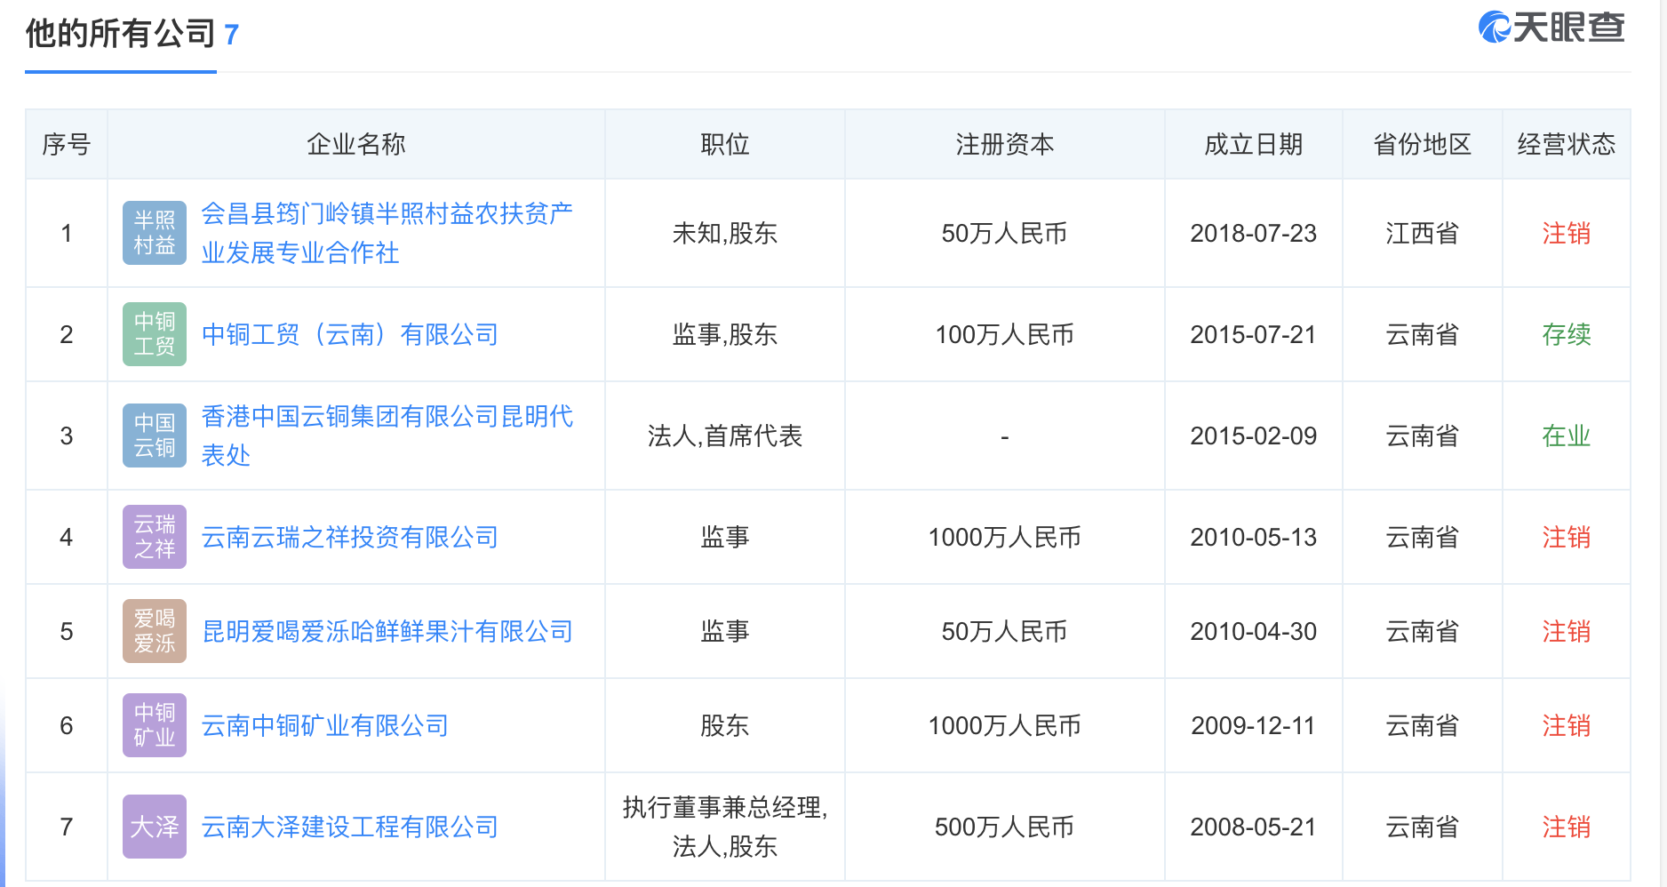Click the 监事,股东 position cell
The height and width of the screenshot is (887, 1667).
tap(725, 334)
